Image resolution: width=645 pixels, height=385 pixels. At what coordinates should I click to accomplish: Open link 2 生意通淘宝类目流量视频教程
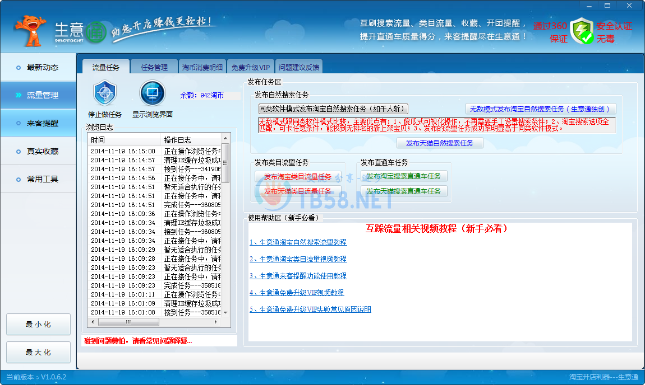coord(298,259)
